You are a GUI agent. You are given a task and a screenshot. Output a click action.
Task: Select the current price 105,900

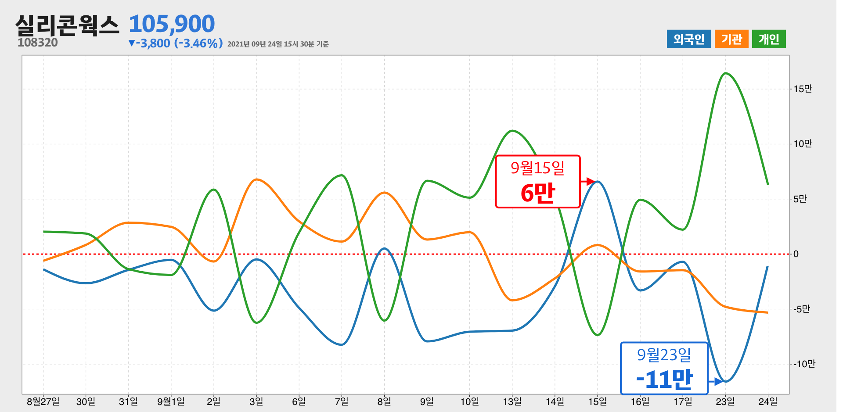172,24
